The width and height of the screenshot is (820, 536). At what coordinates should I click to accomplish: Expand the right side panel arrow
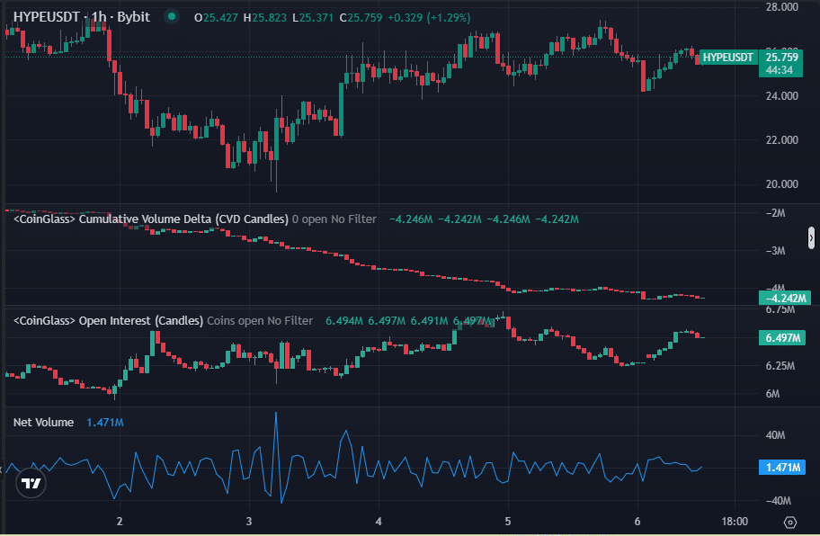point(812,237)
